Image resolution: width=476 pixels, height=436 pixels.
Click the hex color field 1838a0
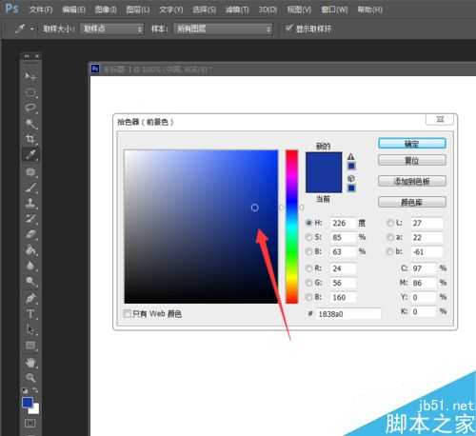pyautogui.click(x=348, y=314)
